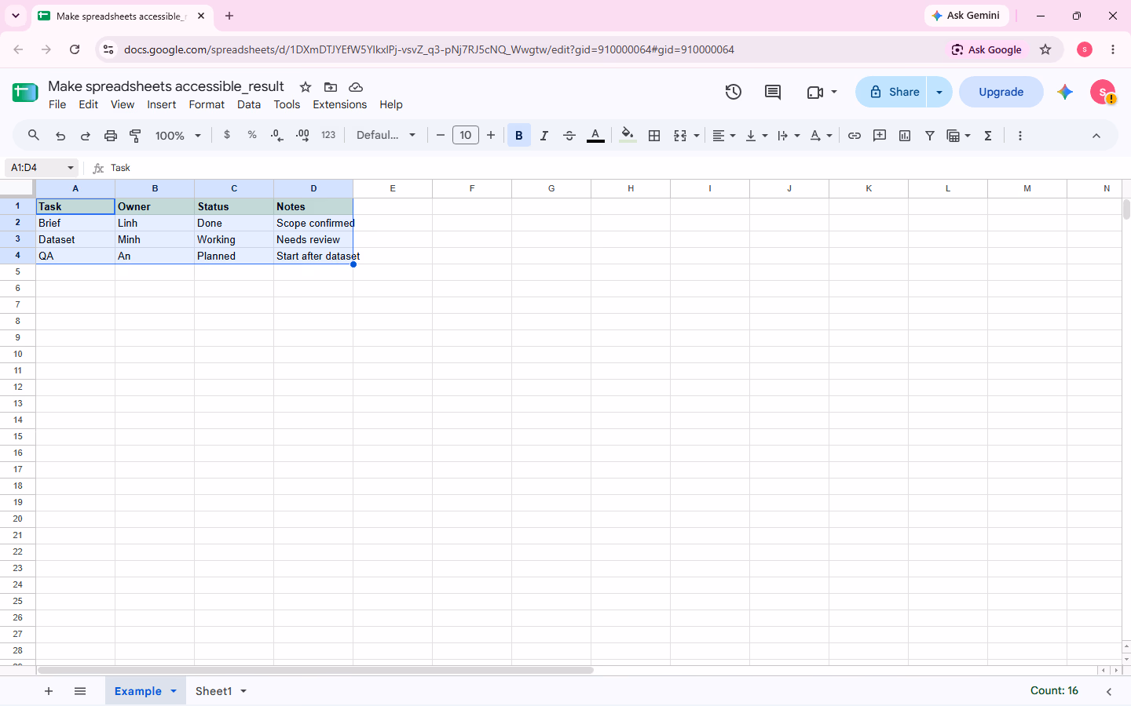This screenshot has height=706, width=1131.
Task: Open the text color picker
Action: click(596, 136)
